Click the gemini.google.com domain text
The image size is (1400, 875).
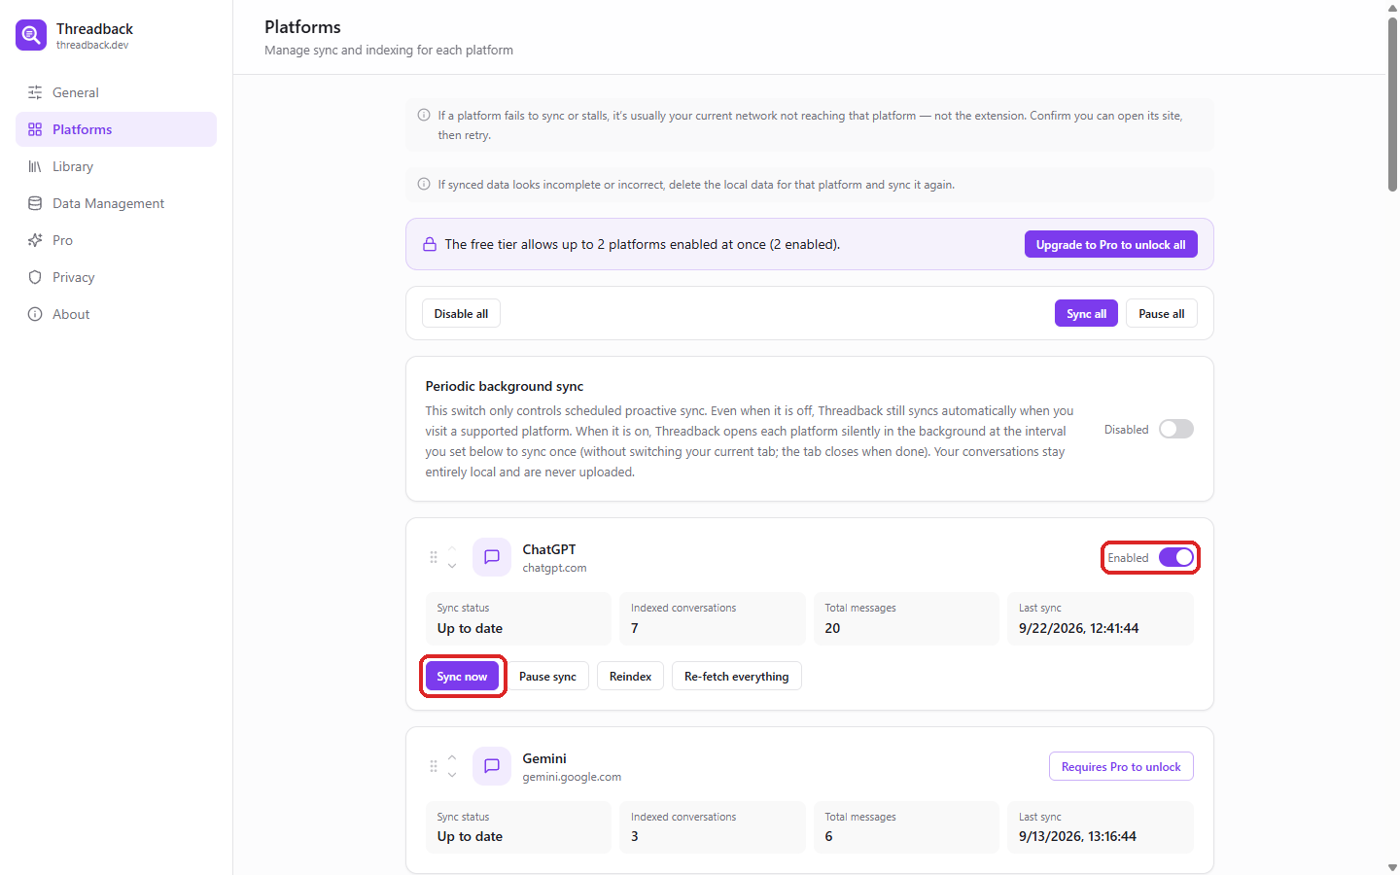(572, 777)
